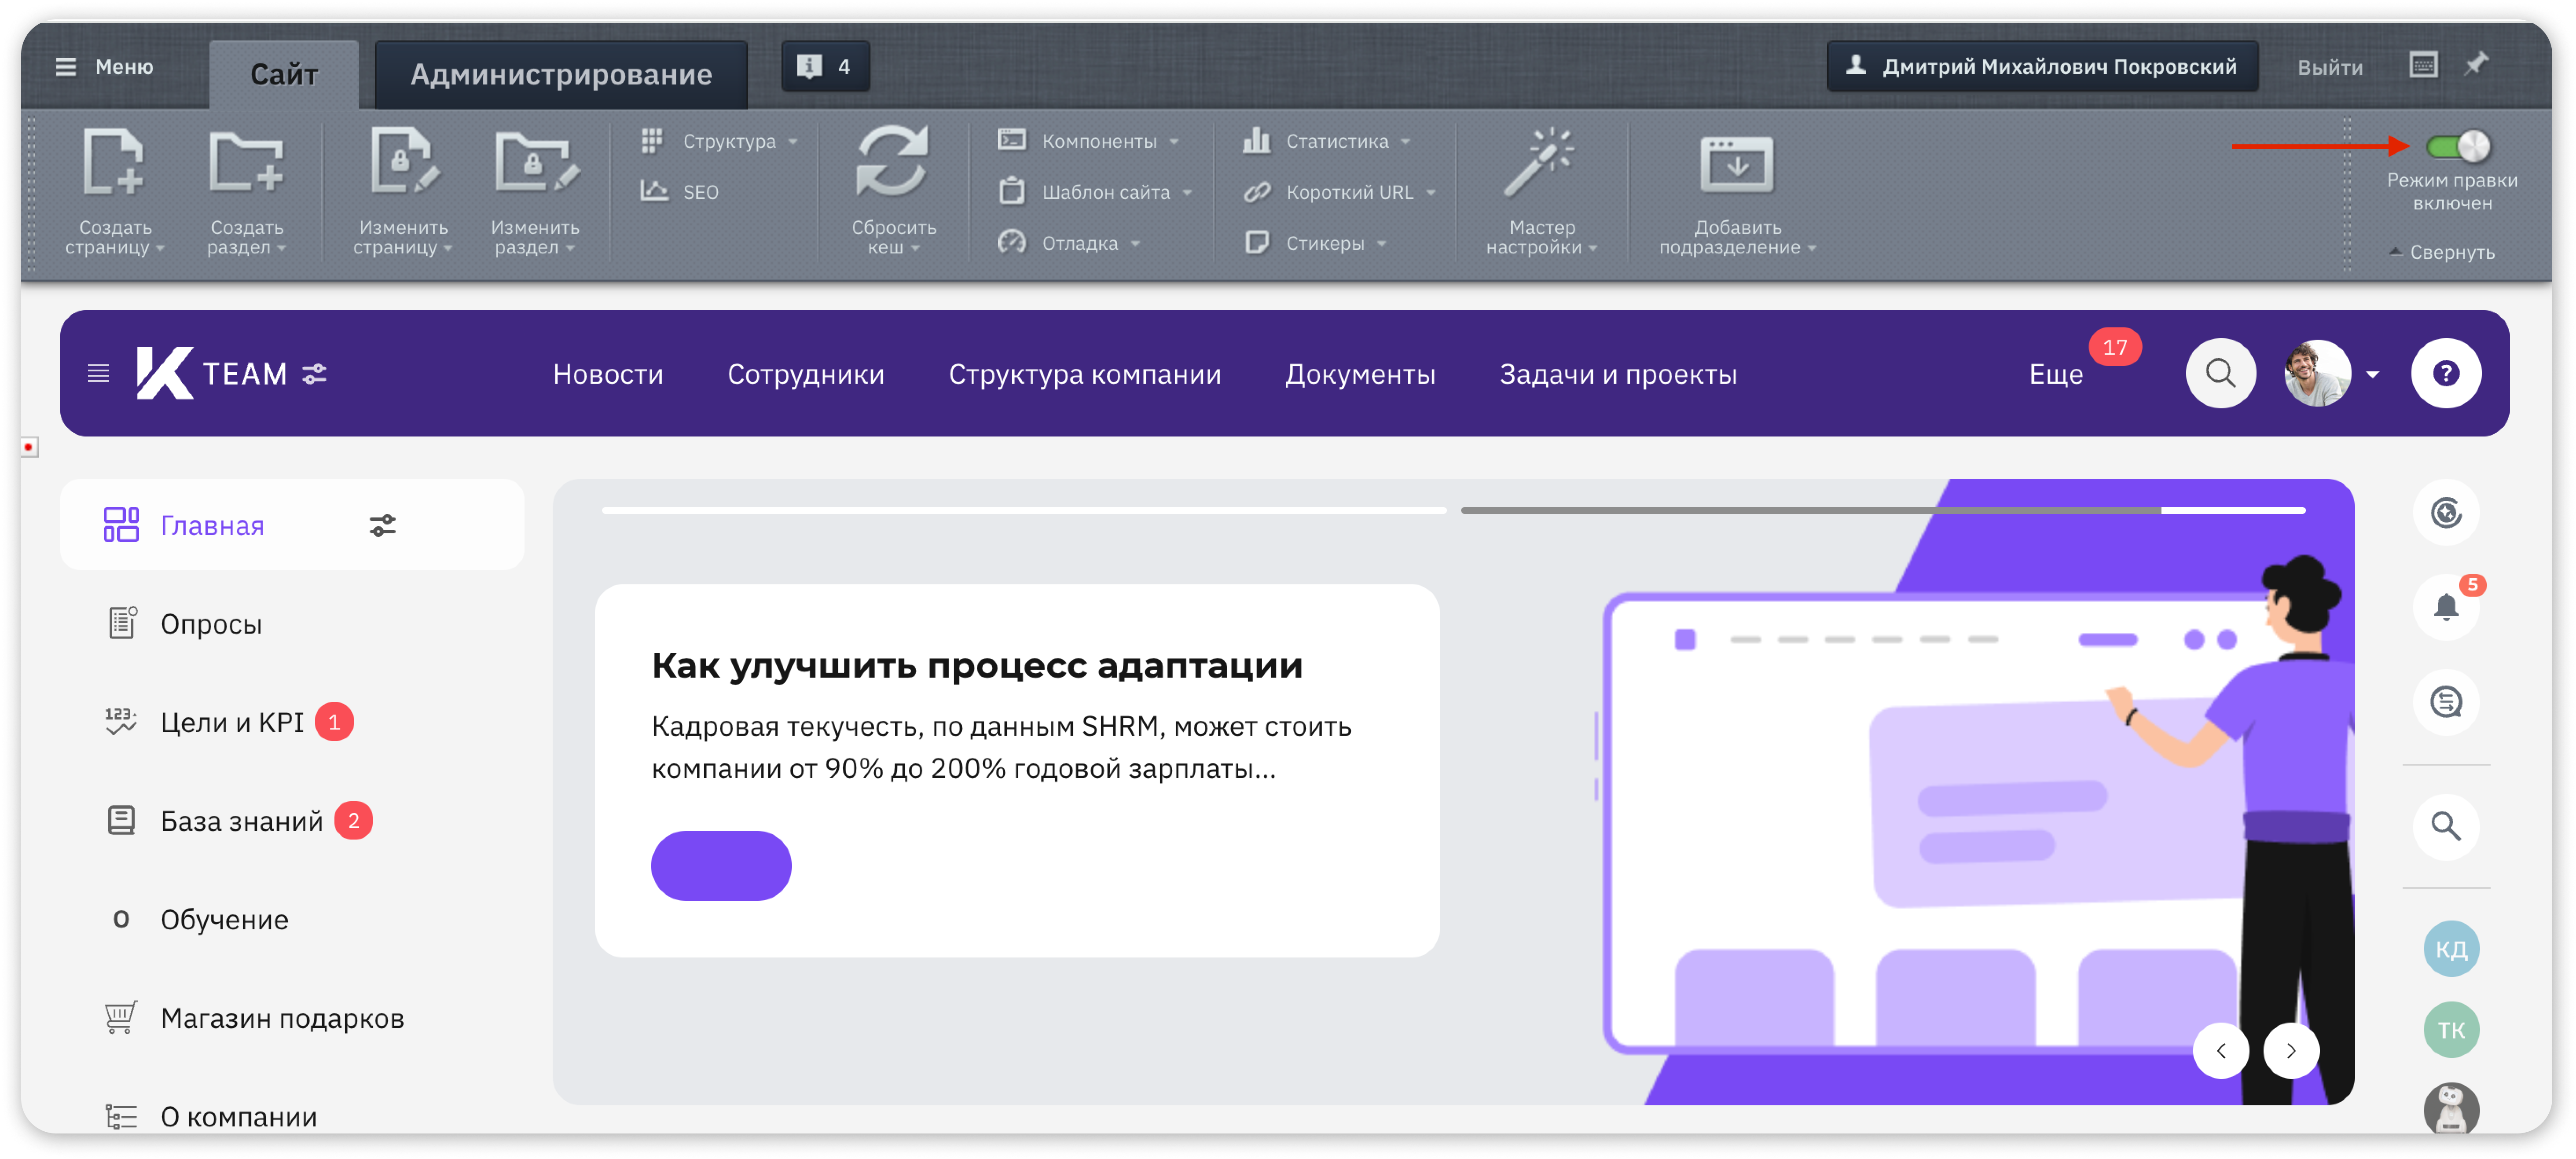The width and height of the screenshot is (2576, 1159).
Task: Click the chat messages icon in right sidebar
Action: (2446, 702)
